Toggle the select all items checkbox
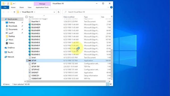 pyautogui.click(x=27, y=17)
